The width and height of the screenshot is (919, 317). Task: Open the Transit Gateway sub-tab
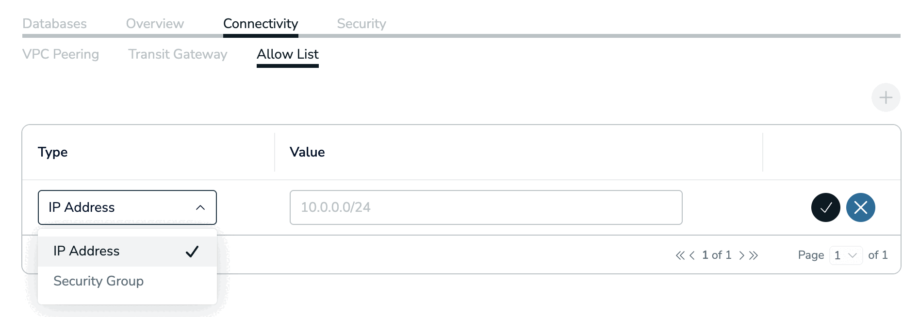pos(178,54)
